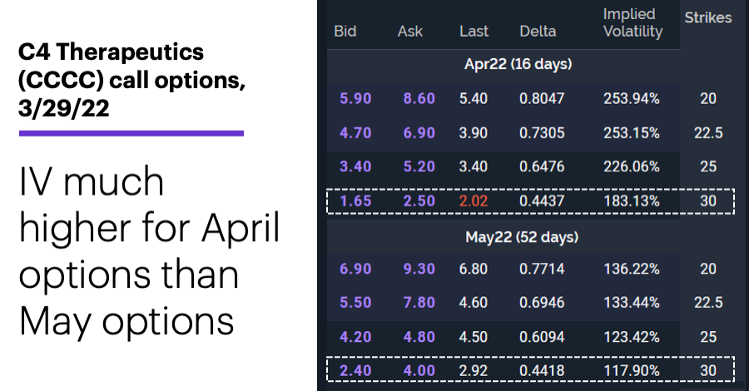Click the May 22.5 strike ask 7.80
The width and height of the screenshot is (749, 391).
pos(419,303)
